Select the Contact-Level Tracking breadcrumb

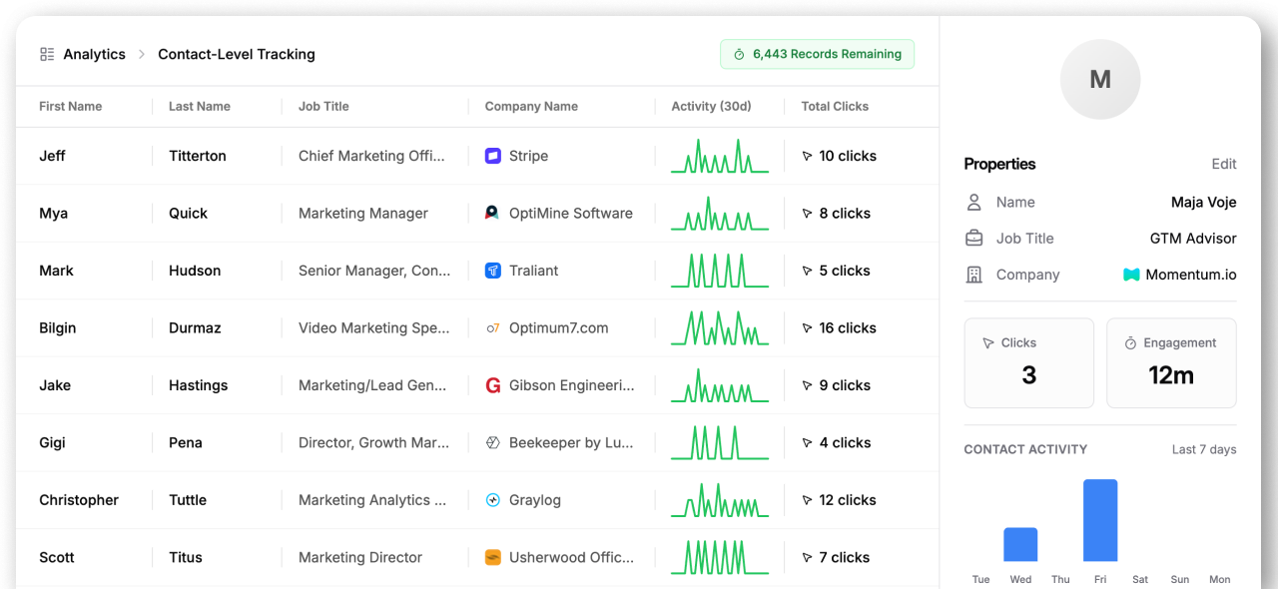pyautogui.click(x=237, y=54)
